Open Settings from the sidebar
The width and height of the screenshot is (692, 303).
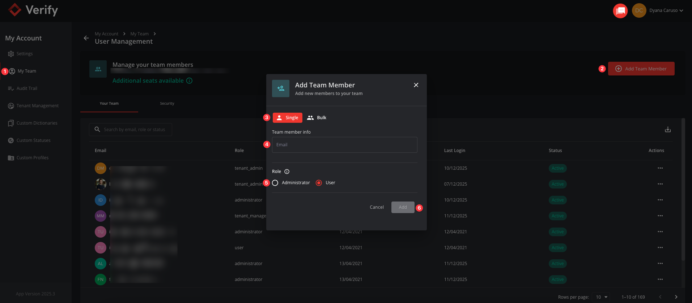pyautogui.click(x=24, y=54)
